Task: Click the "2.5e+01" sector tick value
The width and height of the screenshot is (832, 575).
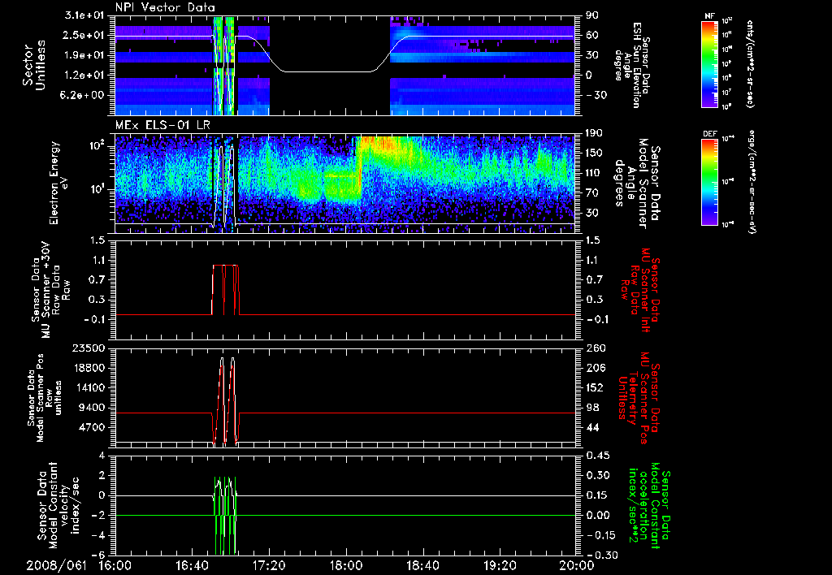Action: coord(84,35)
